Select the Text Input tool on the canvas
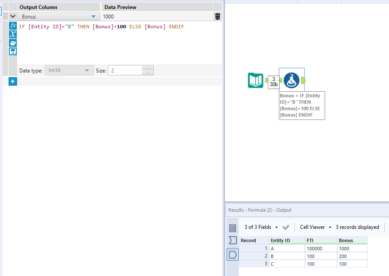 (x=256, y=80)
